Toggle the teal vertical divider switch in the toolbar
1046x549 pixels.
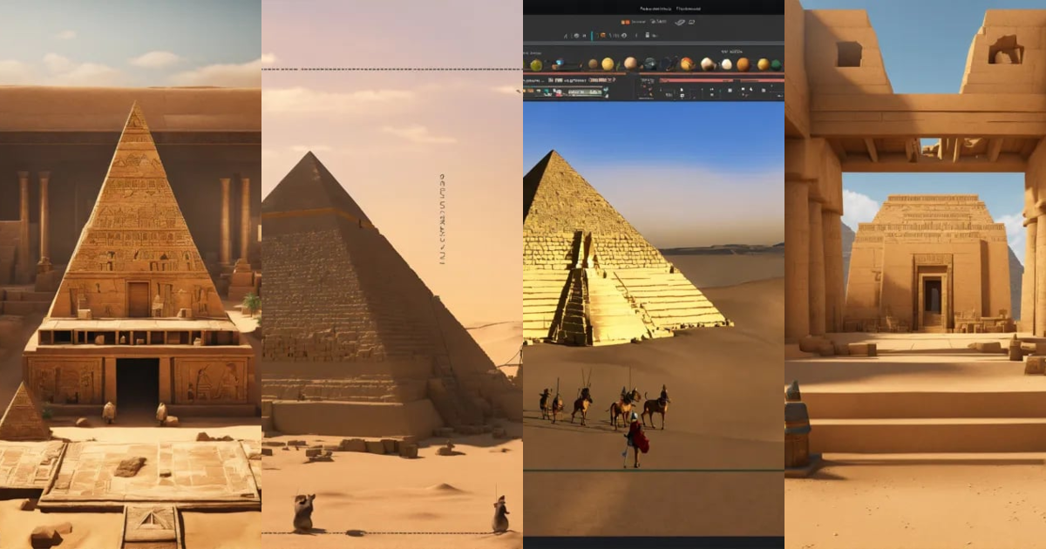point(592,35)
